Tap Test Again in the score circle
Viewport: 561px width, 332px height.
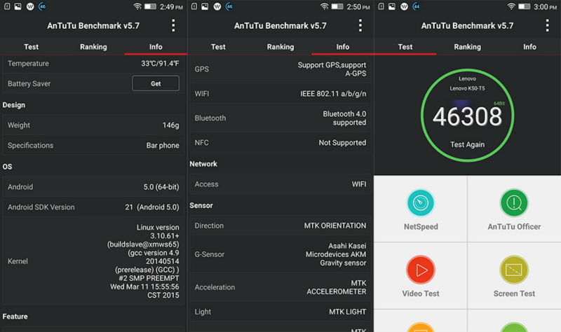pos(467,144)
